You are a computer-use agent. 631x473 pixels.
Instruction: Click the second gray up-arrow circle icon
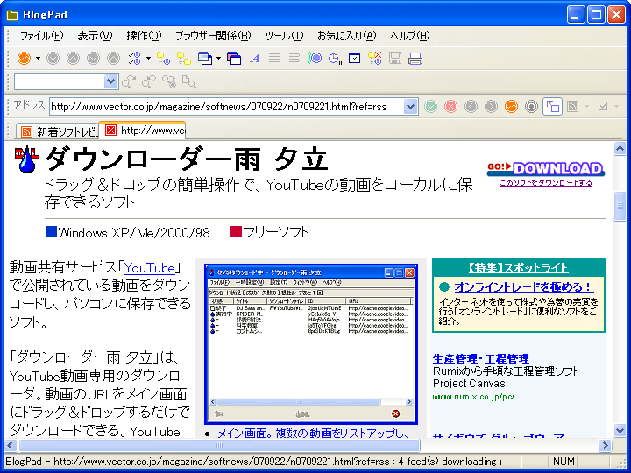tap(113, 59)
